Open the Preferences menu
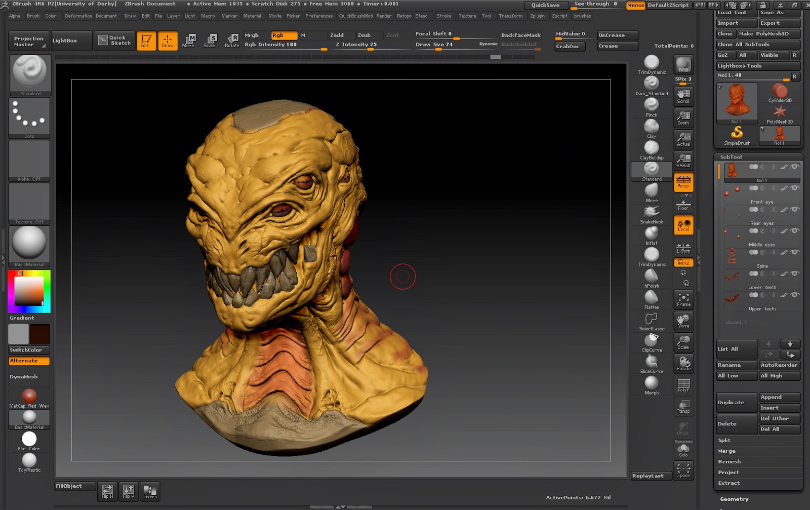 point(319,16)
